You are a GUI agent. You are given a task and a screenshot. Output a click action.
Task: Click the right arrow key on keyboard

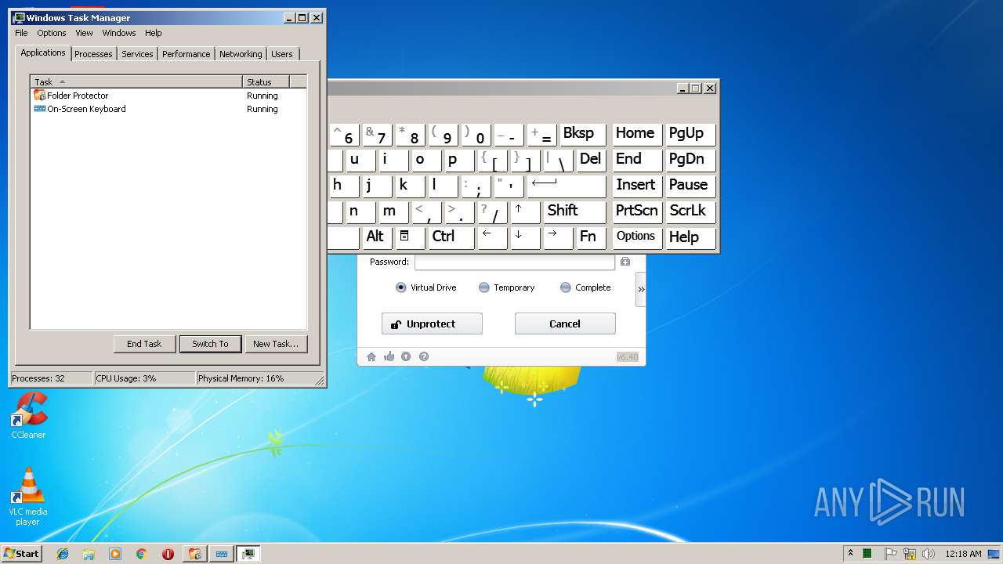(558, 237)
